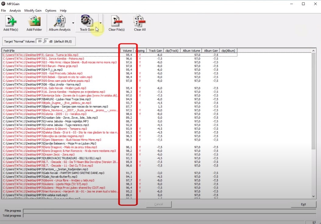Click the target volume decimal field showing 0
Screen dimensions: 321x224
point(46,41)
